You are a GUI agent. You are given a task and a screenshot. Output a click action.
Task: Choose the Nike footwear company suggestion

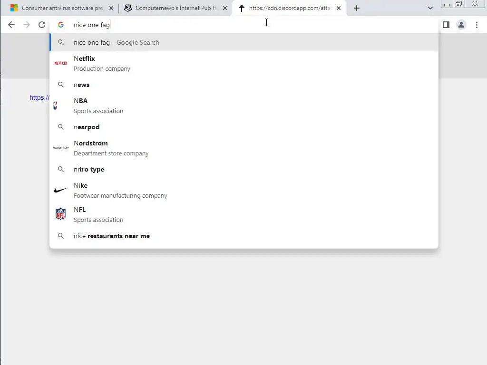(244, 190)
